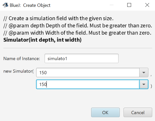Click the "new Simulator(" label text
The image size is (155, 121).
(x=18, y=71)
